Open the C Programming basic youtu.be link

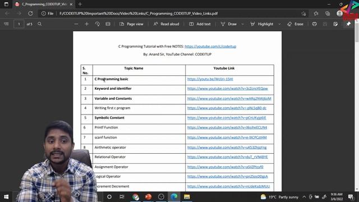[x=210, y=79]
